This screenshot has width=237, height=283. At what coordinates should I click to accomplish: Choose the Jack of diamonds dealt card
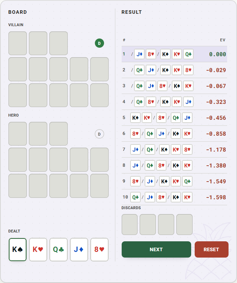coord(79,249)
